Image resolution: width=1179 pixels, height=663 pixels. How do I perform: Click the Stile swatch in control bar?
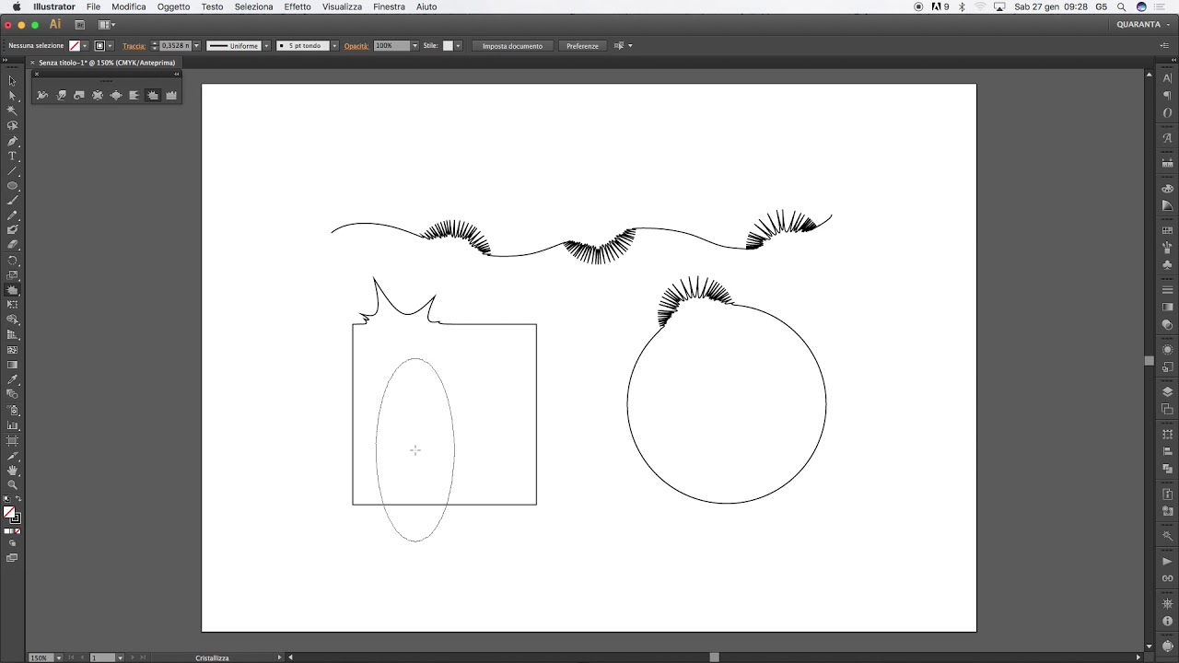(x=448, y=45)
